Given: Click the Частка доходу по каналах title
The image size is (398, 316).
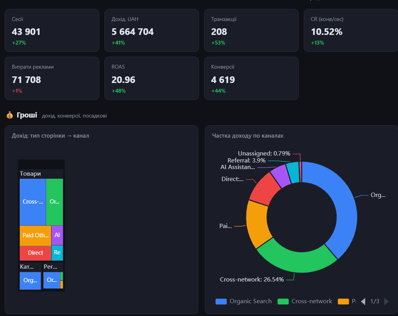Looking at the screenshot, I should pos(248,136).
